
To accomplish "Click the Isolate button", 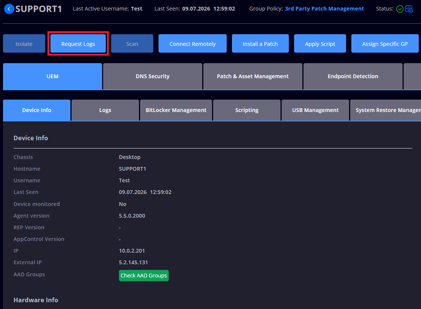I will [x=24, y=43].
